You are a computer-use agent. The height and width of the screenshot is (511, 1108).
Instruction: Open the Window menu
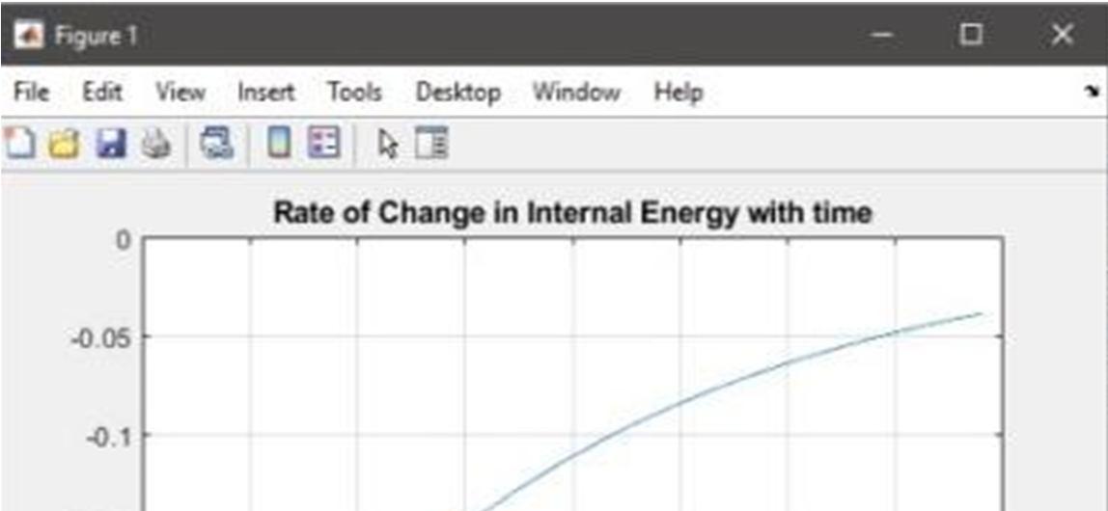coord(576,92)
